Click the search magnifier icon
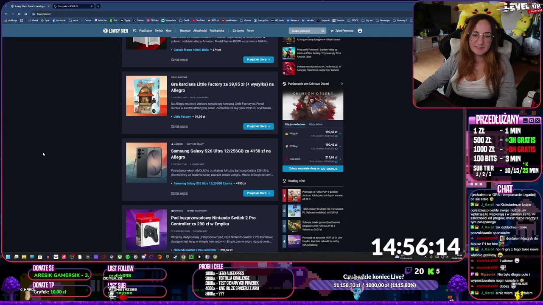The image size is (543, 305). (x=323, y=31)
